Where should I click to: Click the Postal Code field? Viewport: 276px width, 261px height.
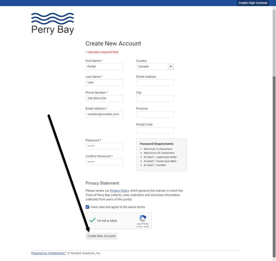tap(155, 130)
